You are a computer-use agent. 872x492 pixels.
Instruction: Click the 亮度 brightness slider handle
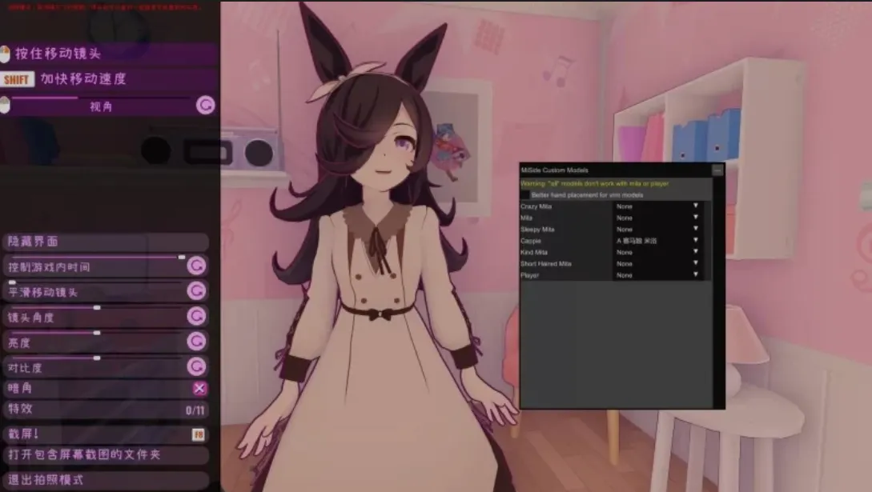(97, 333)
